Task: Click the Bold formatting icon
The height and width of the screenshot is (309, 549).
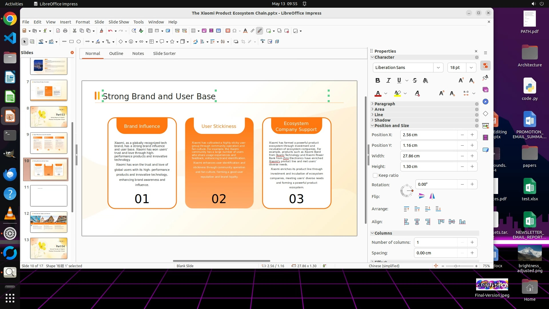Action: coord(377,80)
